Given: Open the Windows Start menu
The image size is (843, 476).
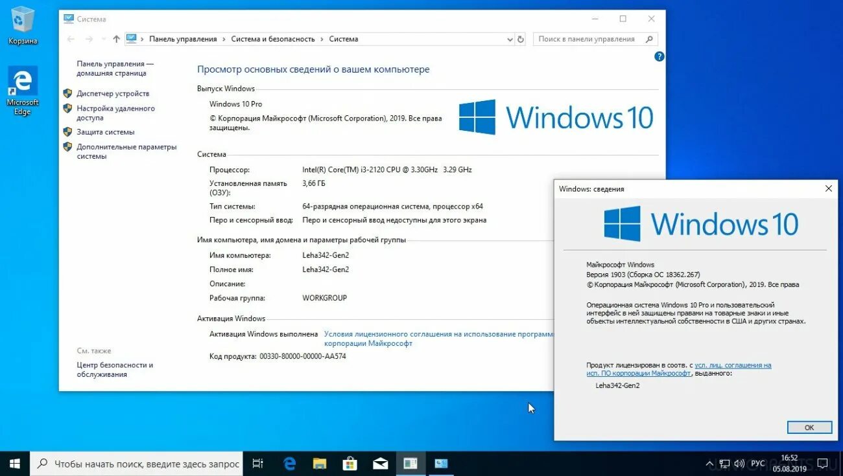Looking at the screenshot, I should (14, 464).
